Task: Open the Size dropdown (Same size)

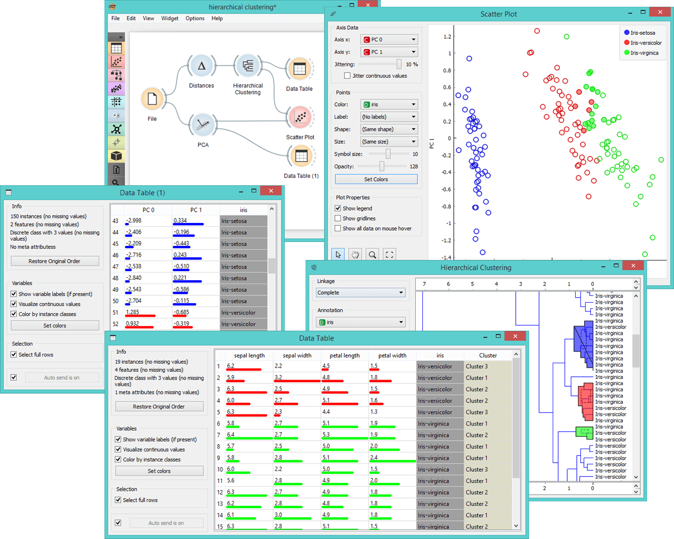Action: (x=390, y=142)
